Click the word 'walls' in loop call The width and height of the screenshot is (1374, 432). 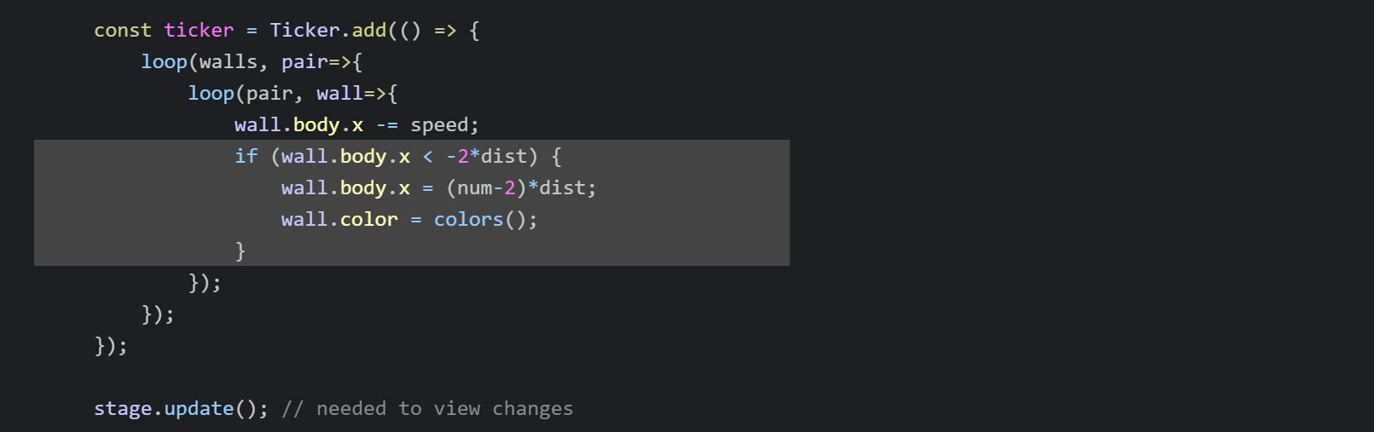click(x=228, y=62)
